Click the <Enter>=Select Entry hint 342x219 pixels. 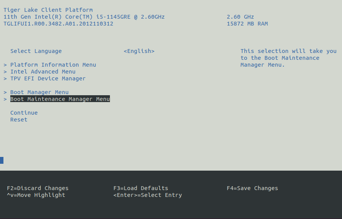[148, 195]
